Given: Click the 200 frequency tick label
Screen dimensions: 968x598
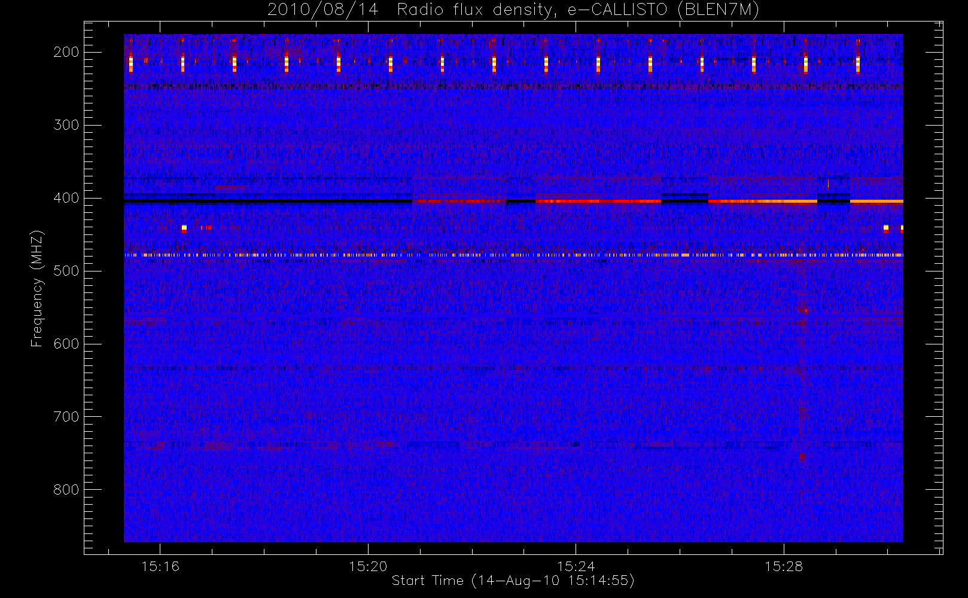Looking at the screenshot, I should pyautogui.click(x=66, y=52).
